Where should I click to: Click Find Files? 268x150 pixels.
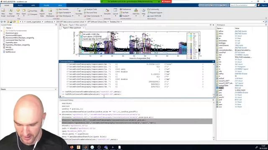coord(32,11)
